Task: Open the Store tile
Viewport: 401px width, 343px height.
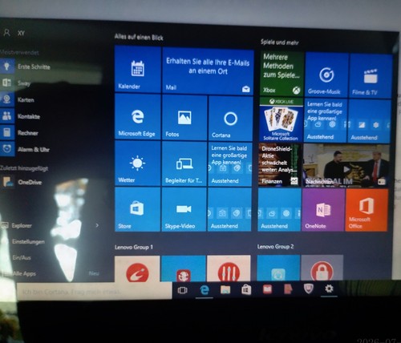Action: click(x=138, y=209)
